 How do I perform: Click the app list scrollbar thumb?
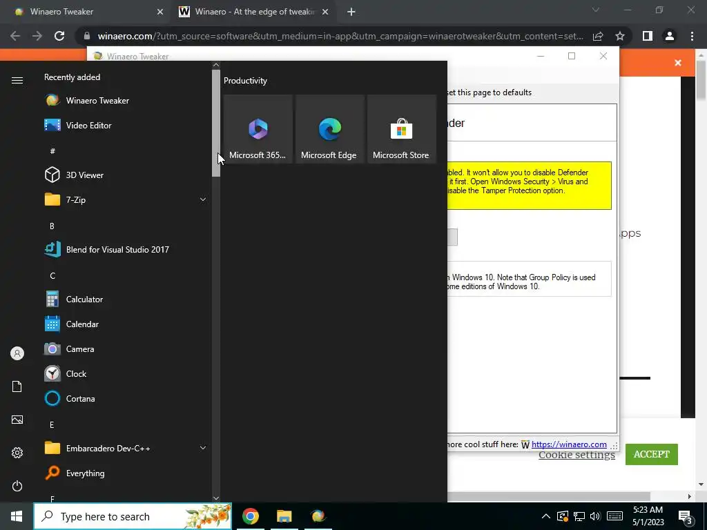coord(216,123)
